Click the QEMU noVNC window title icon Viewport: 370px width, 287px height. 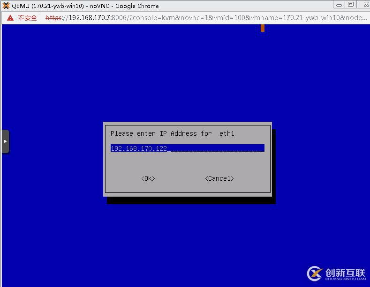point(6,6)
